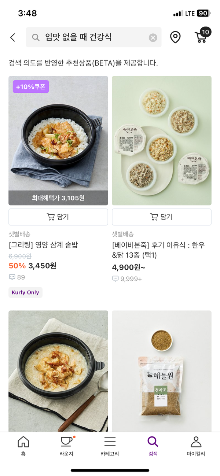The height and width of the screenshot is (476, 220).
Task: Add 베이비본죽 baby food with 담기 button
Action: pyautogui.click(x=161, y=217)
